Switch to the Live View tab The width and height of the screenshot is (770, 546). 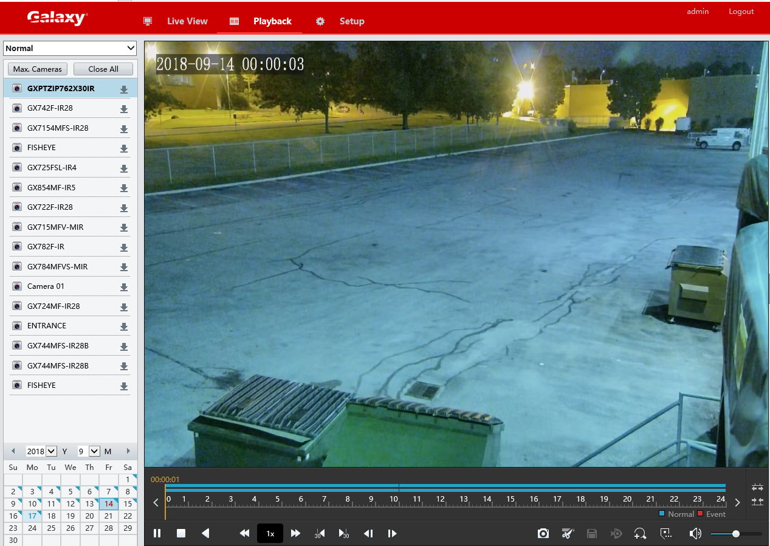187,21
